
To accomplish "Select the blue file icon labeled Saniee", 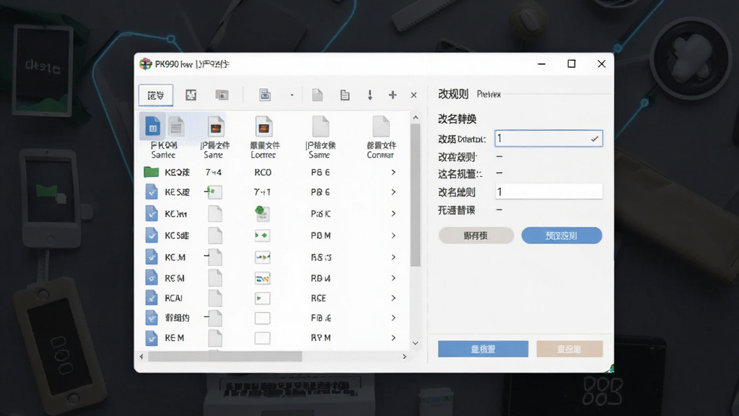I will point(153,126).
